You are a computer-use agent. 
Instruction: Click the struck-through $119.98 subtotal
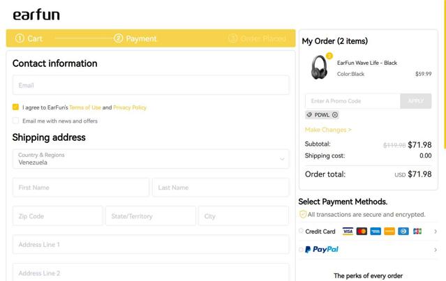click(394, 145)
